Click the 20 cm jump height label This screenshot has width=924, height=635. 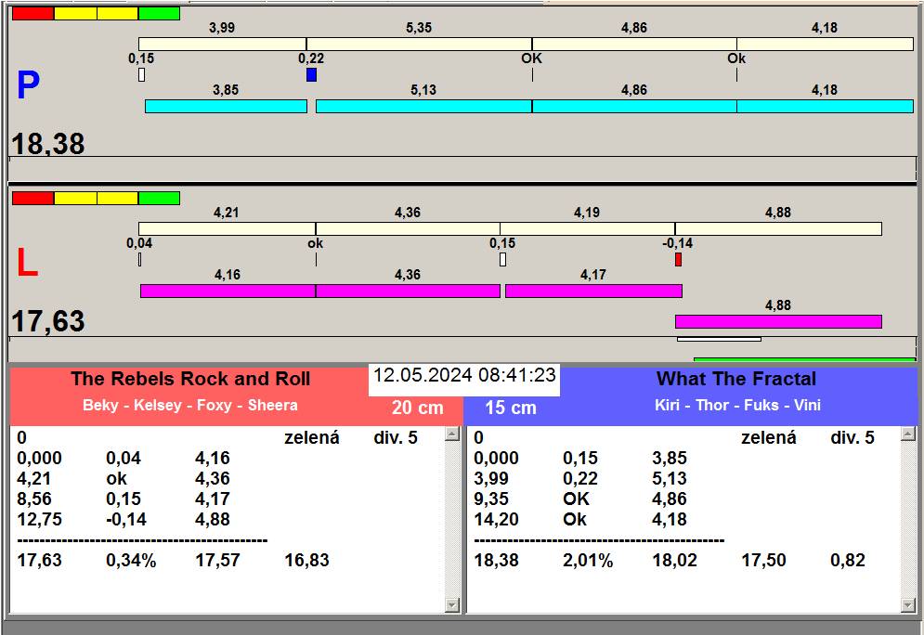tap(417, 408)
